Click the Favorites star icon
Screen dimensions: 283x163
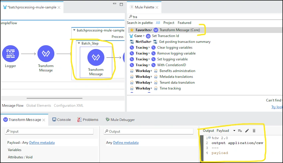132,30
